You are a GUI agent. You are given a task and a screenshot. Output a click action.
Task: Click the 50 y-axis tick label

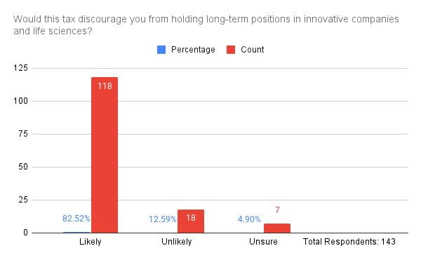point(23,167)
